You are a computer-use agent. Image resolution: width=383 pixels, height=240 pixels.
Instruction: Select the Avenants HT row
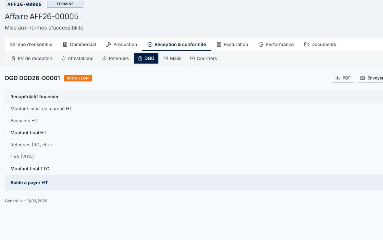(x=194, y=121)
